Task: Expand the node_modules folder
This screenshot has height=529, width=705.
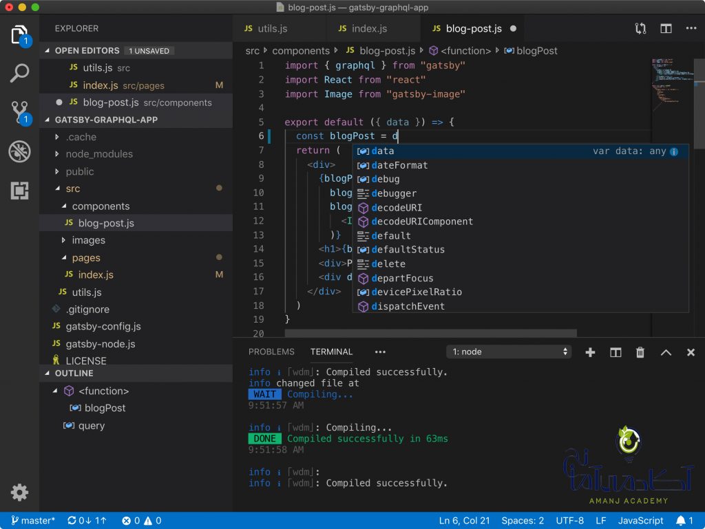Action: coord(99,154)
